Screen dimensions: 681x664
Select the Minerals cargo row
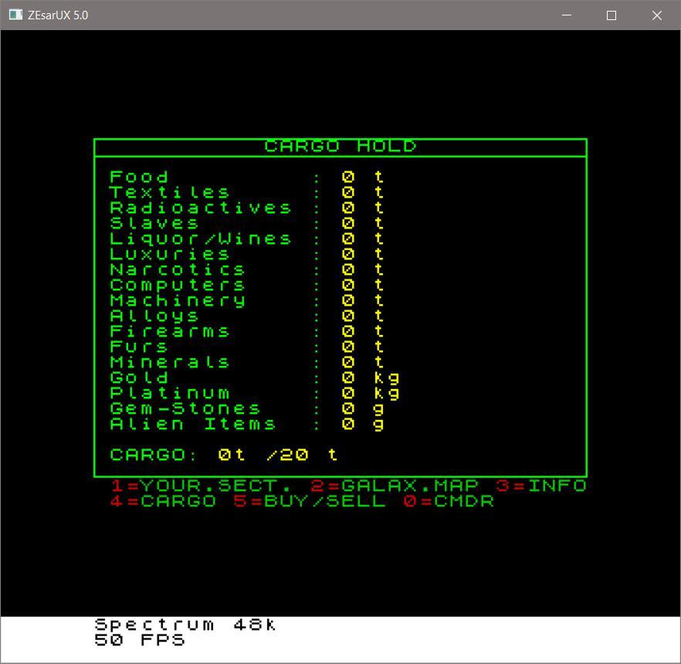(247, 362)
